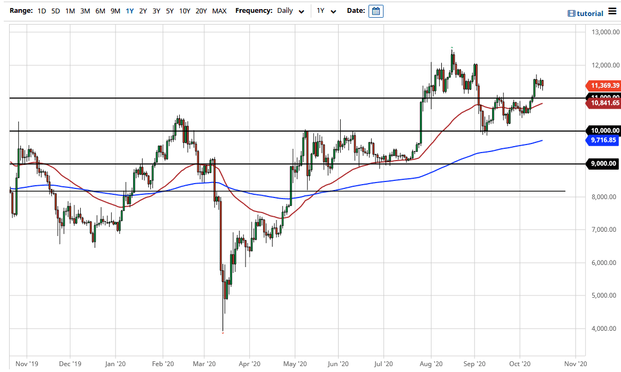Click the blue 9,716.85 price label
The height and width of the screenshot is (372, 621).
[602, 139]
